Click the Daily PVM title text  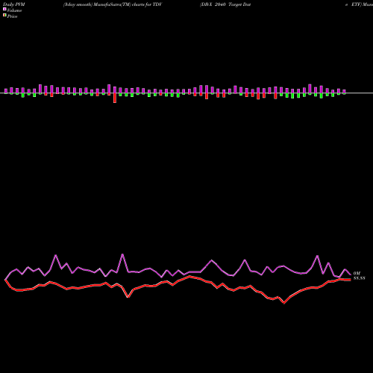14,4
